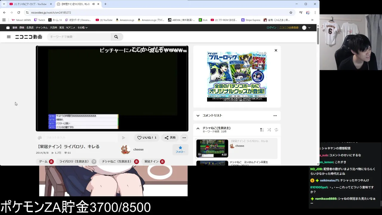Follow cheese with the フォロー button
Screen dimensions: 382x215
point(180,150)
